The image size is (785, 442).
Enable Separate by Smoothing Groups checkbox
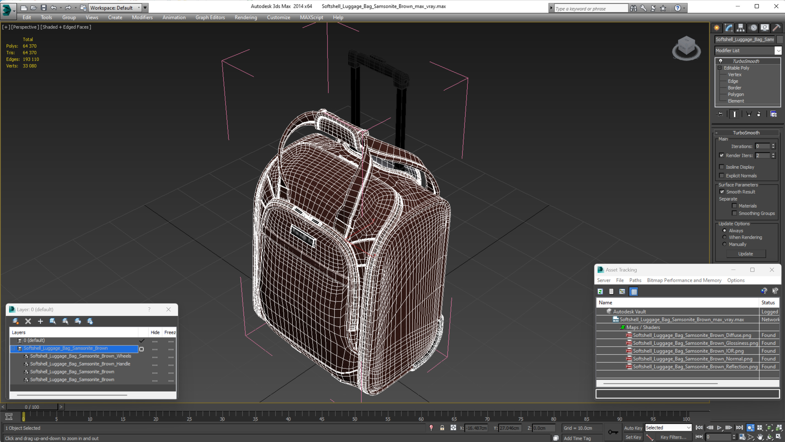(734, 213)
